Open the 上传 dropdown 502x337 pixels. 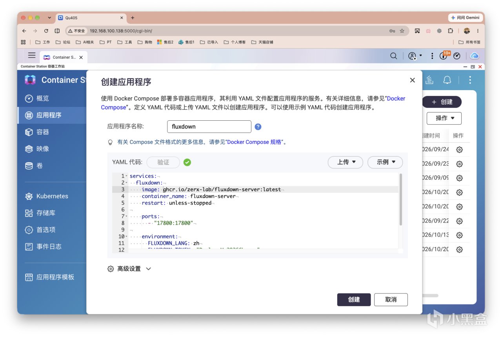click(x=346, y=162)
